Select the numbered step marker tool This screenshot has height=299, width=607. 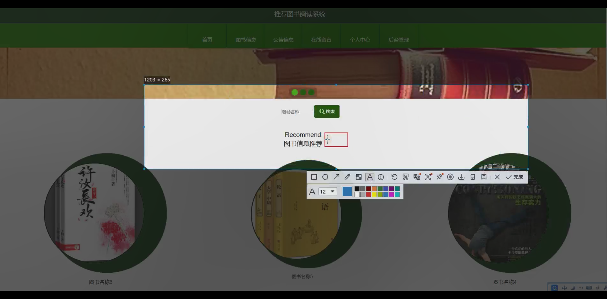[x=381, y=177]
